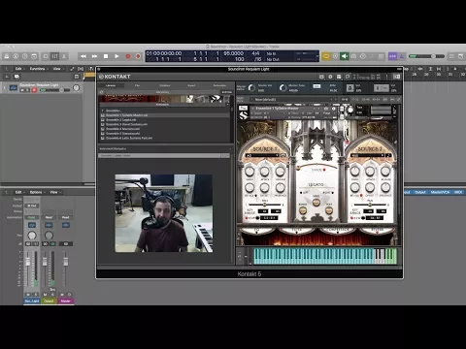Open the Library icon in Logic's control bar
Screen dimensions: 466x349
pyautogui.click(x=7, y=56)
